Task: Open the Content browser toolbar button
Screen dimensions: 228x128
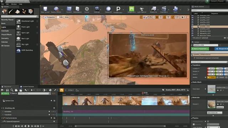Action: click(x=69, y=10)
